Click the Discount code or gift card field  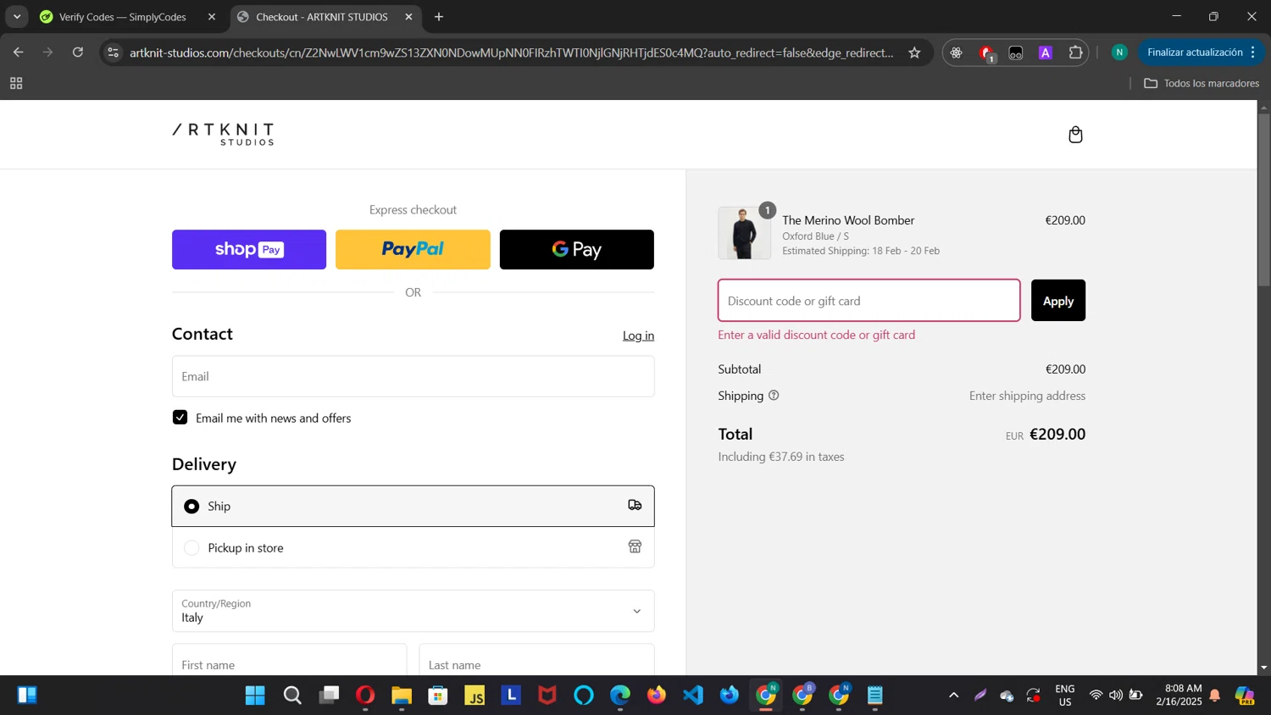(869, 301)
